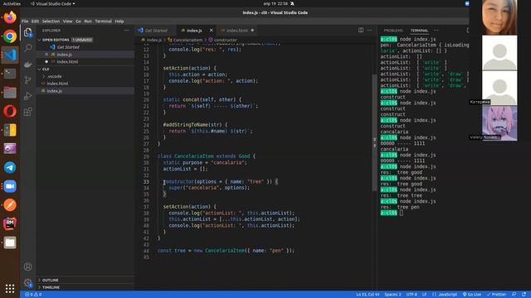This screenshot has width=531, height=298.
Task: Click errors and warnings indicator in status bar
Action: (33, 295)
